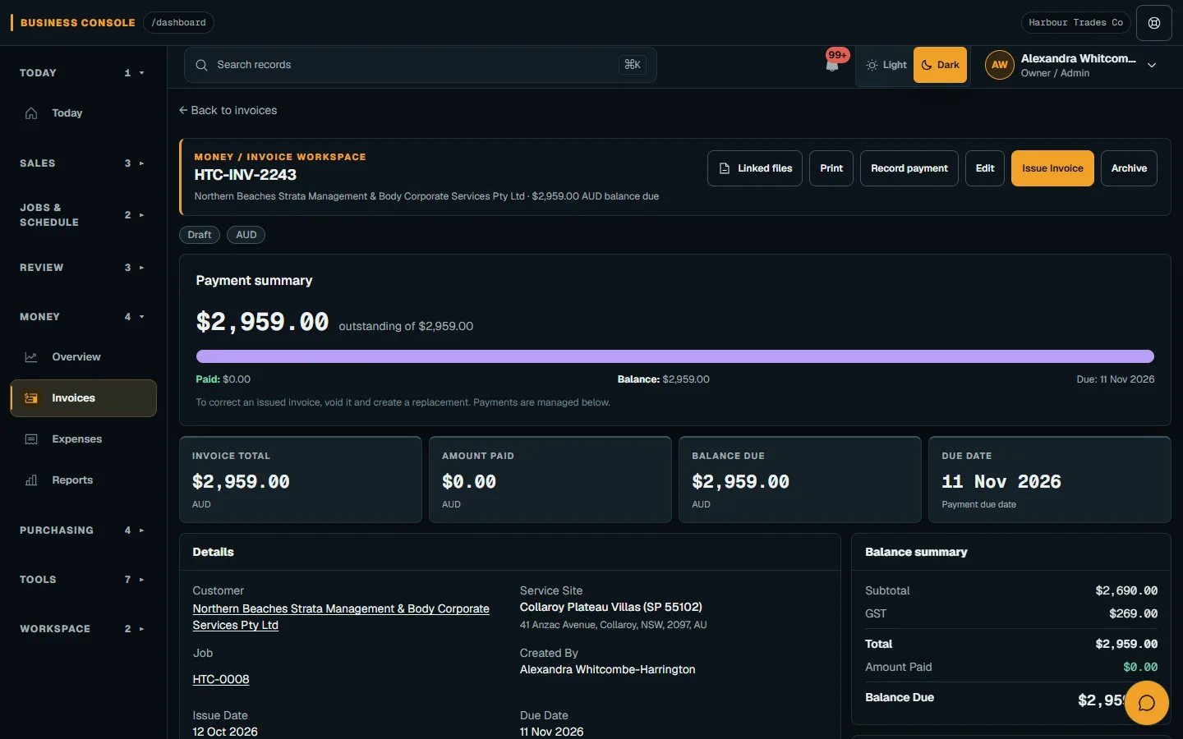1183x739 pixels.
Task: Open the Northern Beaches Strata customer link
Action: click(x=341, y=617)
